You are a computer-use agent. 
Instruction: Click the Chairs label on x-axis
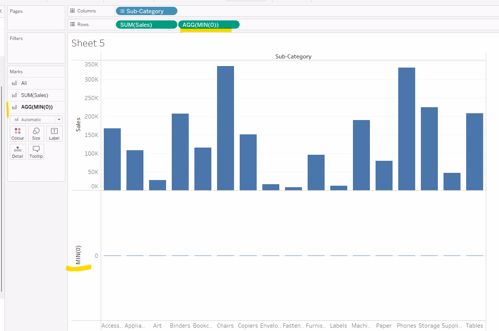[x=225, y=326]
